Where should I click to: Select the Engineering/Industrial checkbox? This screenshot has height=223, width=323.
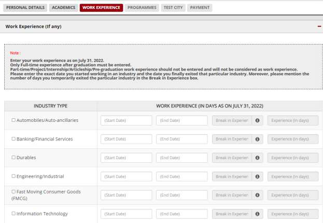tap(13, 176)
